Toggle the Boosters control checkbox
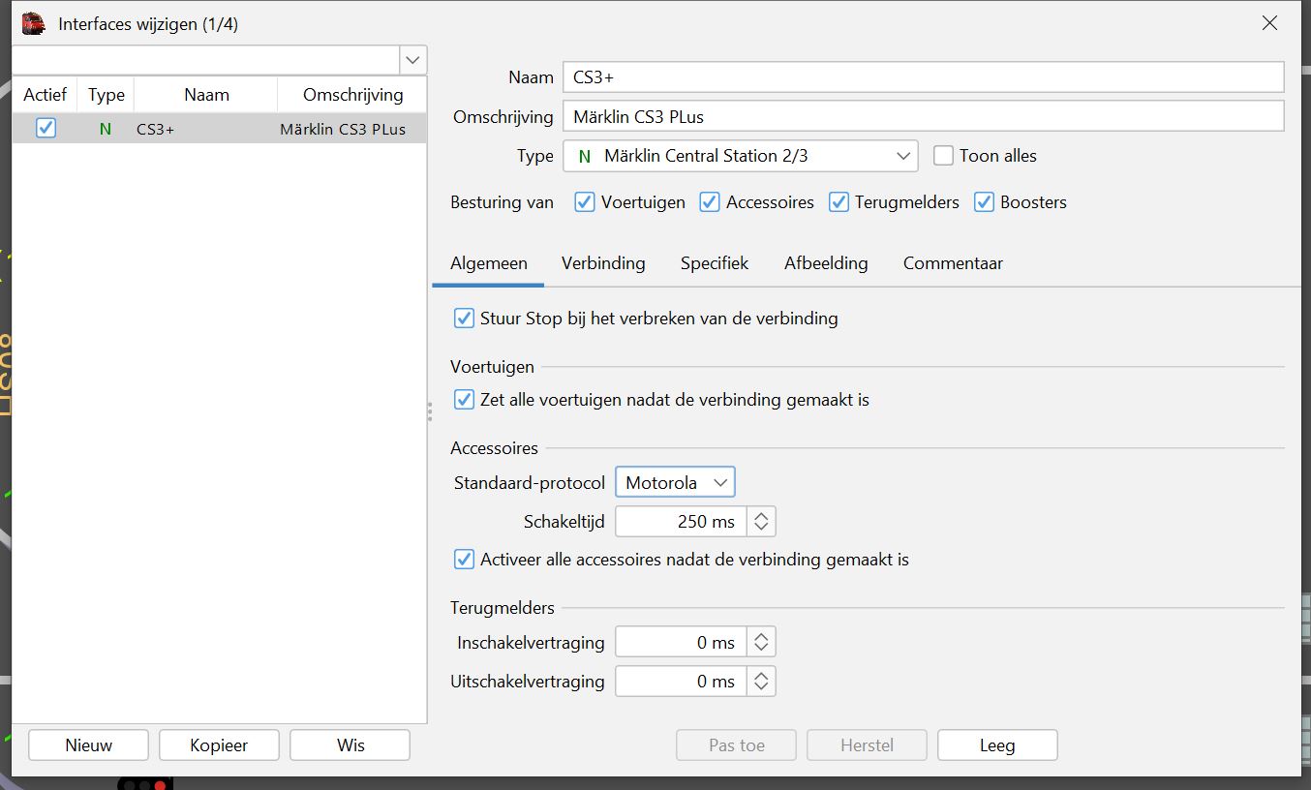 [985, 202]
